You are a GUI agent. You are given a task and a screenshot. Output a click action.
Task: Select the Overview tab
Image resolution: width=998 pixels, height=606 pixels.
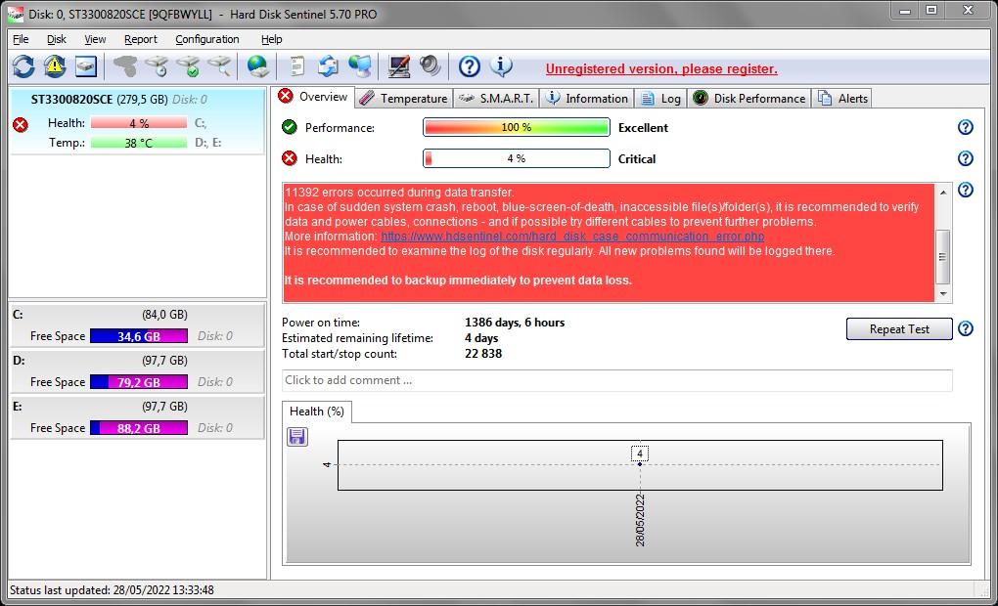(314, 97)
